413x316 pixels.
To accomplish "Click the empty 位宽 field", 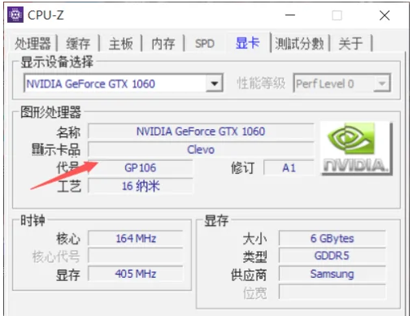I will tap(333, 292).
